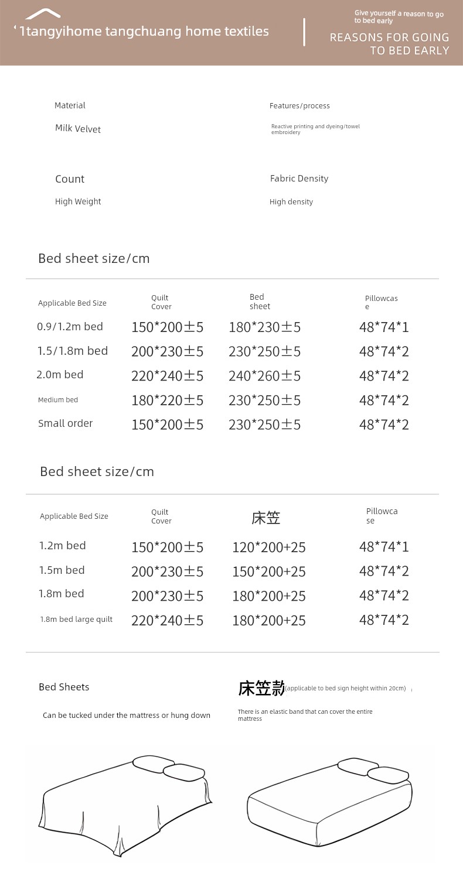
Task: Click the Medium bed row label
Action: coord(58,400)
